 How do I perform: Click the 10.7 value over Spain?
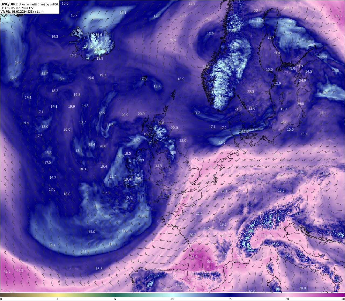tap(149, 286)
